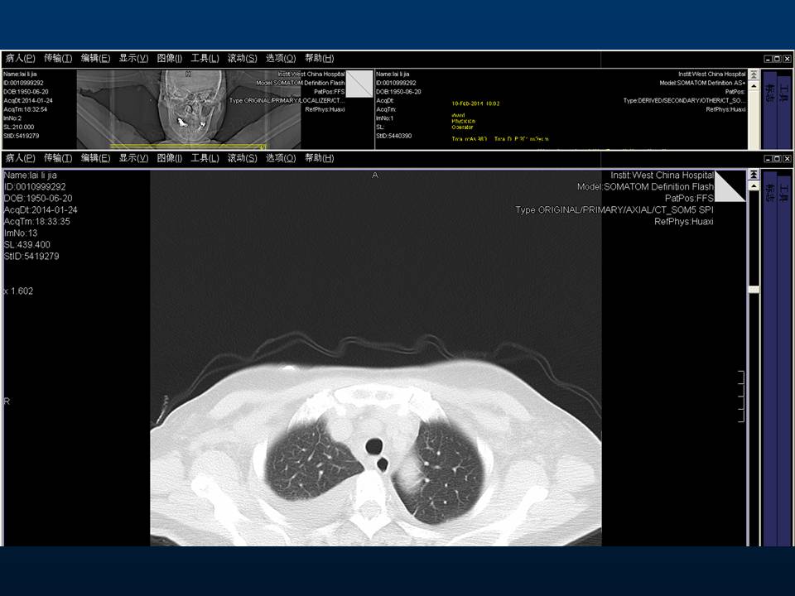Click the folded-corner icon on the localizer image
This screenshot has width=795, height=596.
359,84
